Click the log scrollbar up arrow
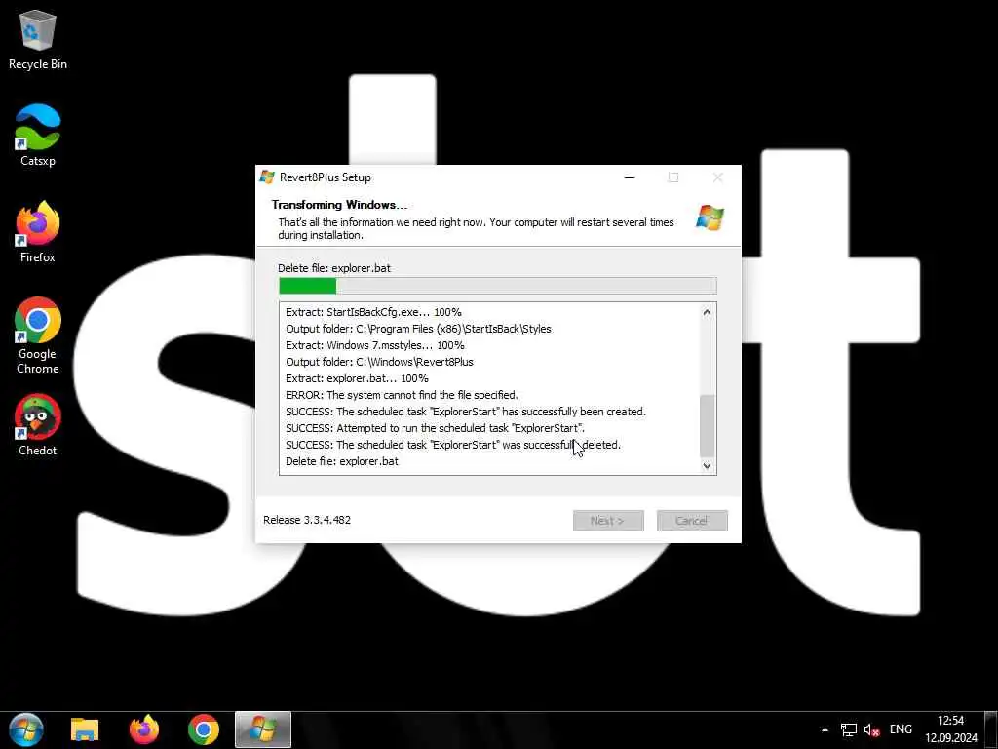Image resolution: width=998 pixels, height=749 pixels. pyautogui.click(x=708, y=313)
